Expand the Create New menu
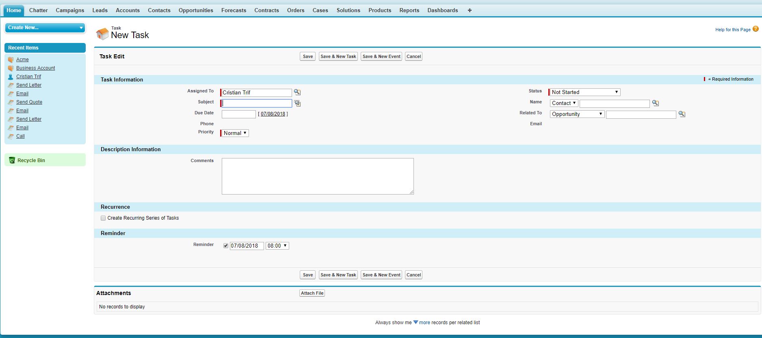 pyautogui.click(x=45, y=28)
